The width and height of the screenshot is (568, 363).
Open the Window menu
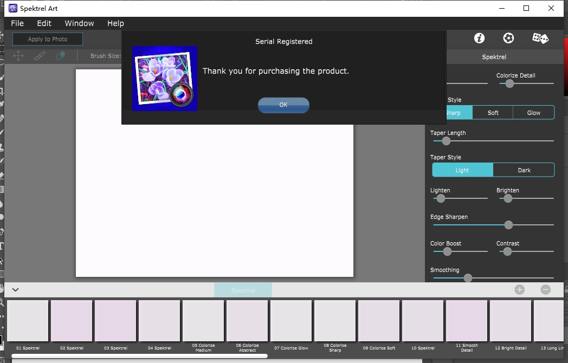(79, 23)
